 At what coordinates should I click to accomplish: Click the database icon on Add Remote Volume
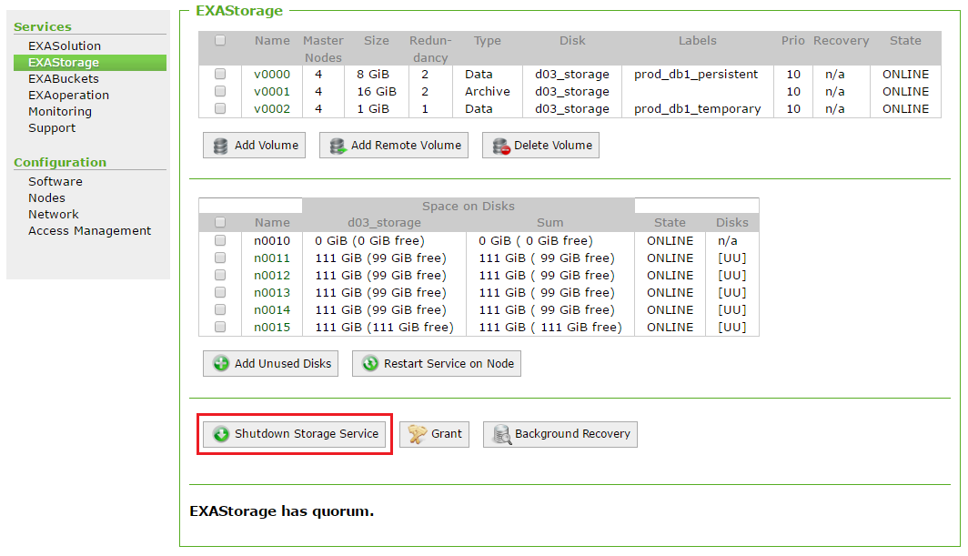coord(338,146)
